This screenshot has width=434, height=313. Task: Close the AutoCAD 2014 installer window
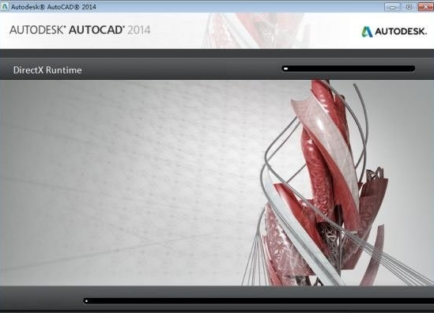(425, 7)
